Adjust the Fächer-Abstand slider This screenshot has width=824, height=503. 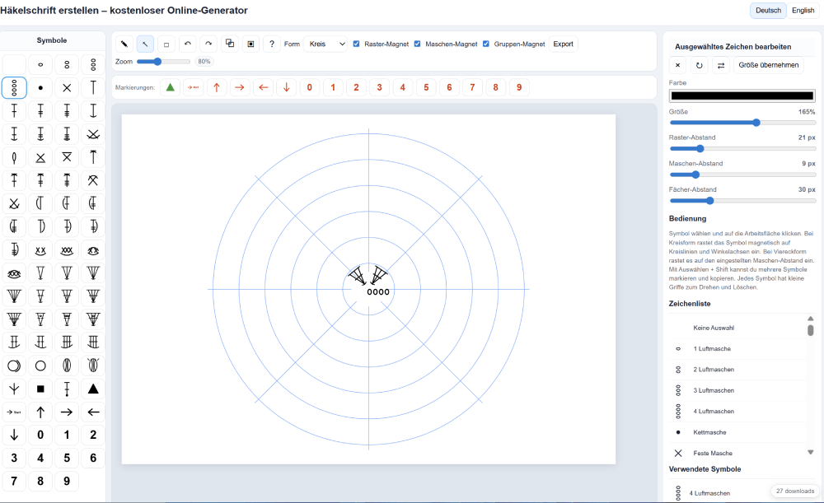(742, 201)
